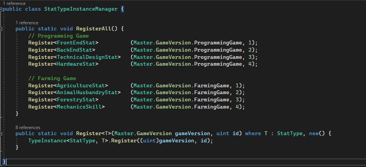The image size is (366, 167).
Task: Open '1 reference' CodeLens above class declaration
Action: (14, 3)
